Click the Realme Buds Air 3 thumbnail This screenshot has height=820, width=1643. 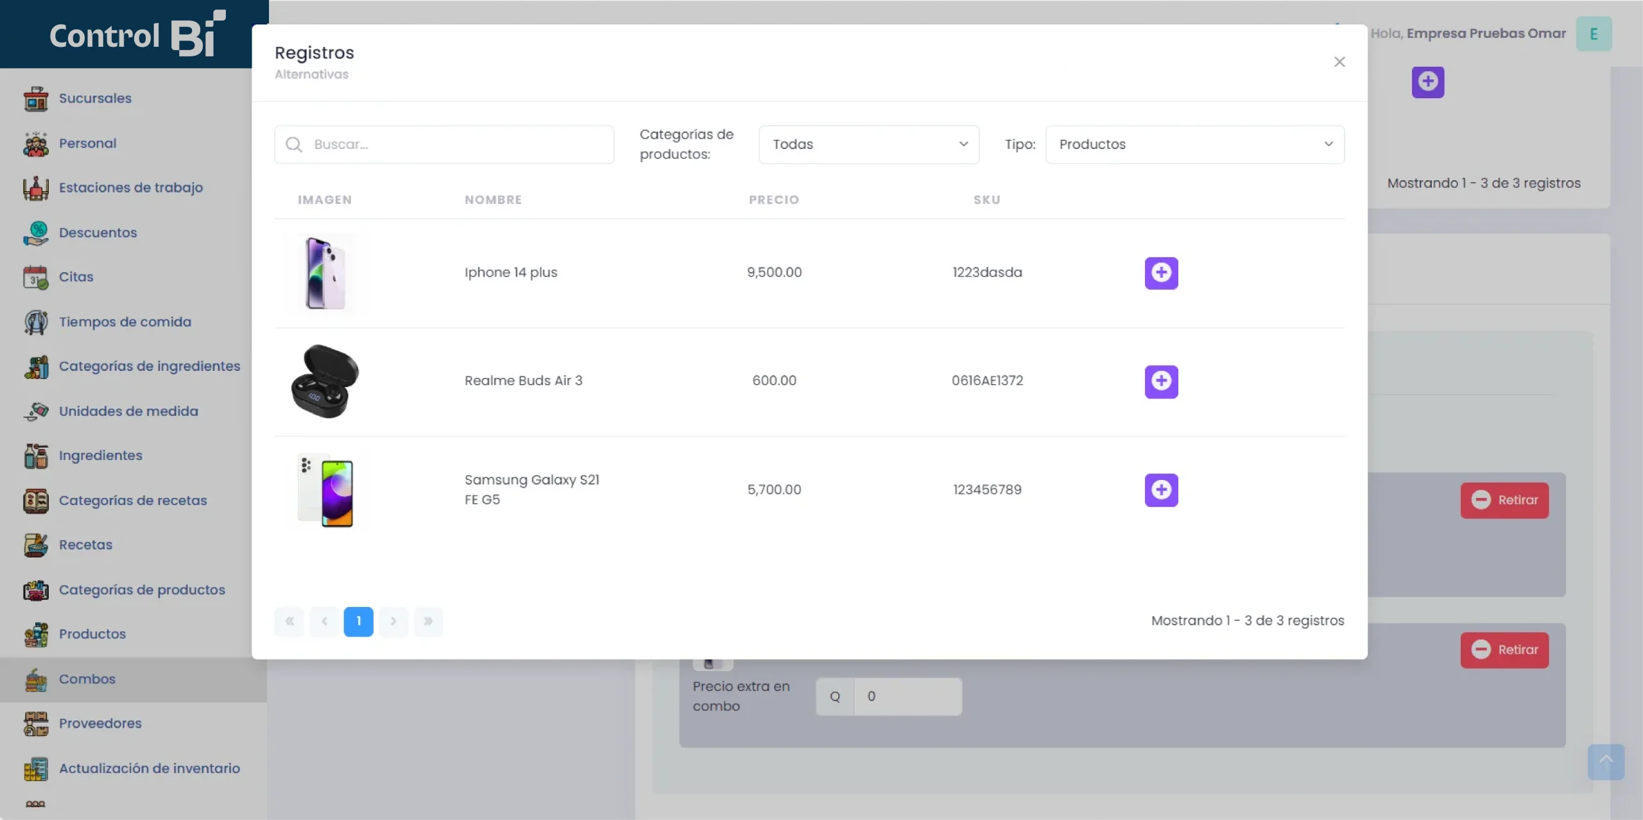[x=325, y=381]
